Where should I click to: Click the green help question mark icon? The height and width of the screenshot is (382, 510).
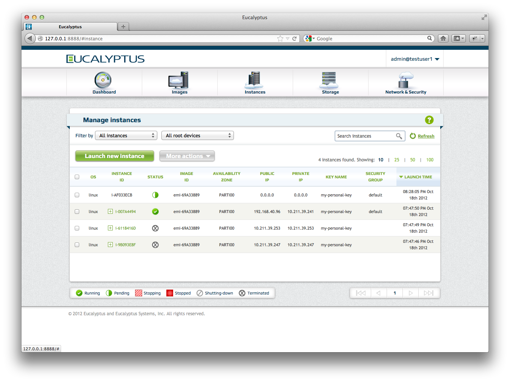429,120
